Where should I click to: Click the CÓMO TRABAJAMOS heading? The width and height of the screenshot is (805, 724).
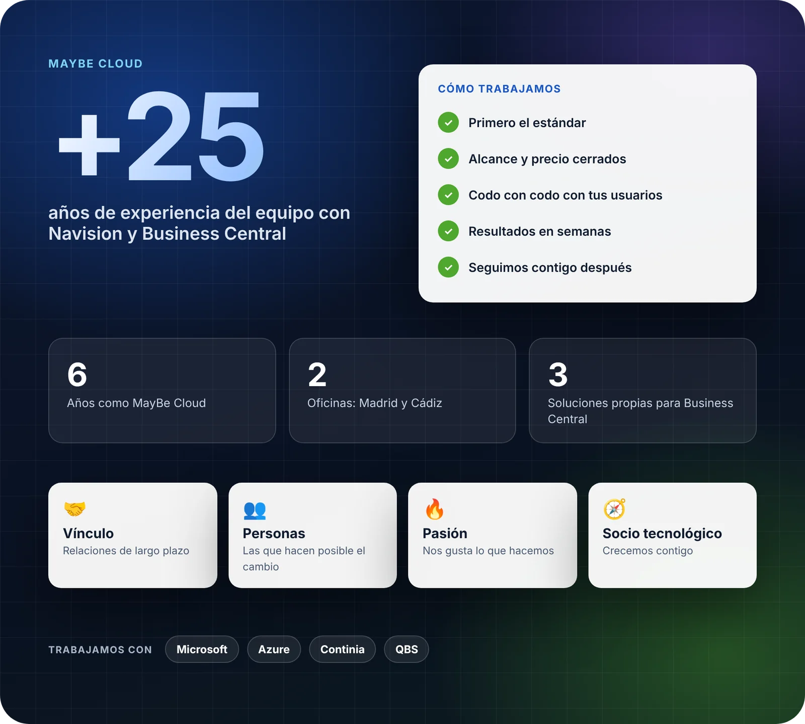(499, 89)
